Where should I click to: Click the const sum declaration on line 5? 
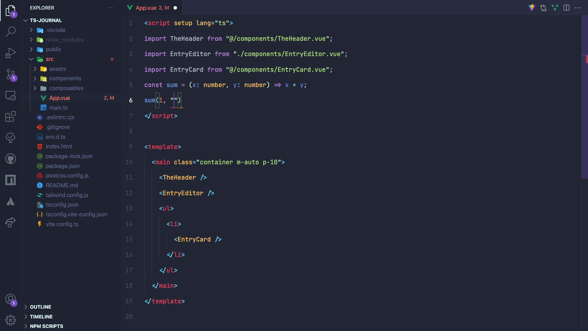tap(161, 85)
